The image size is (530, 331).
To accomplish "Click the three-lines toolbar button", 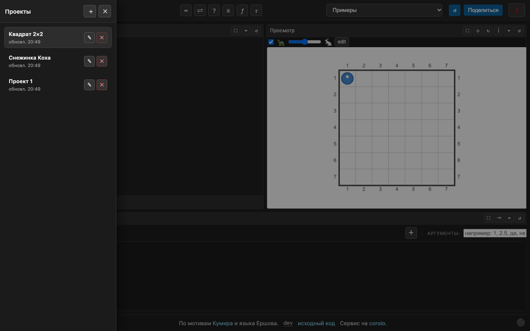I will [x=228, y=10].
